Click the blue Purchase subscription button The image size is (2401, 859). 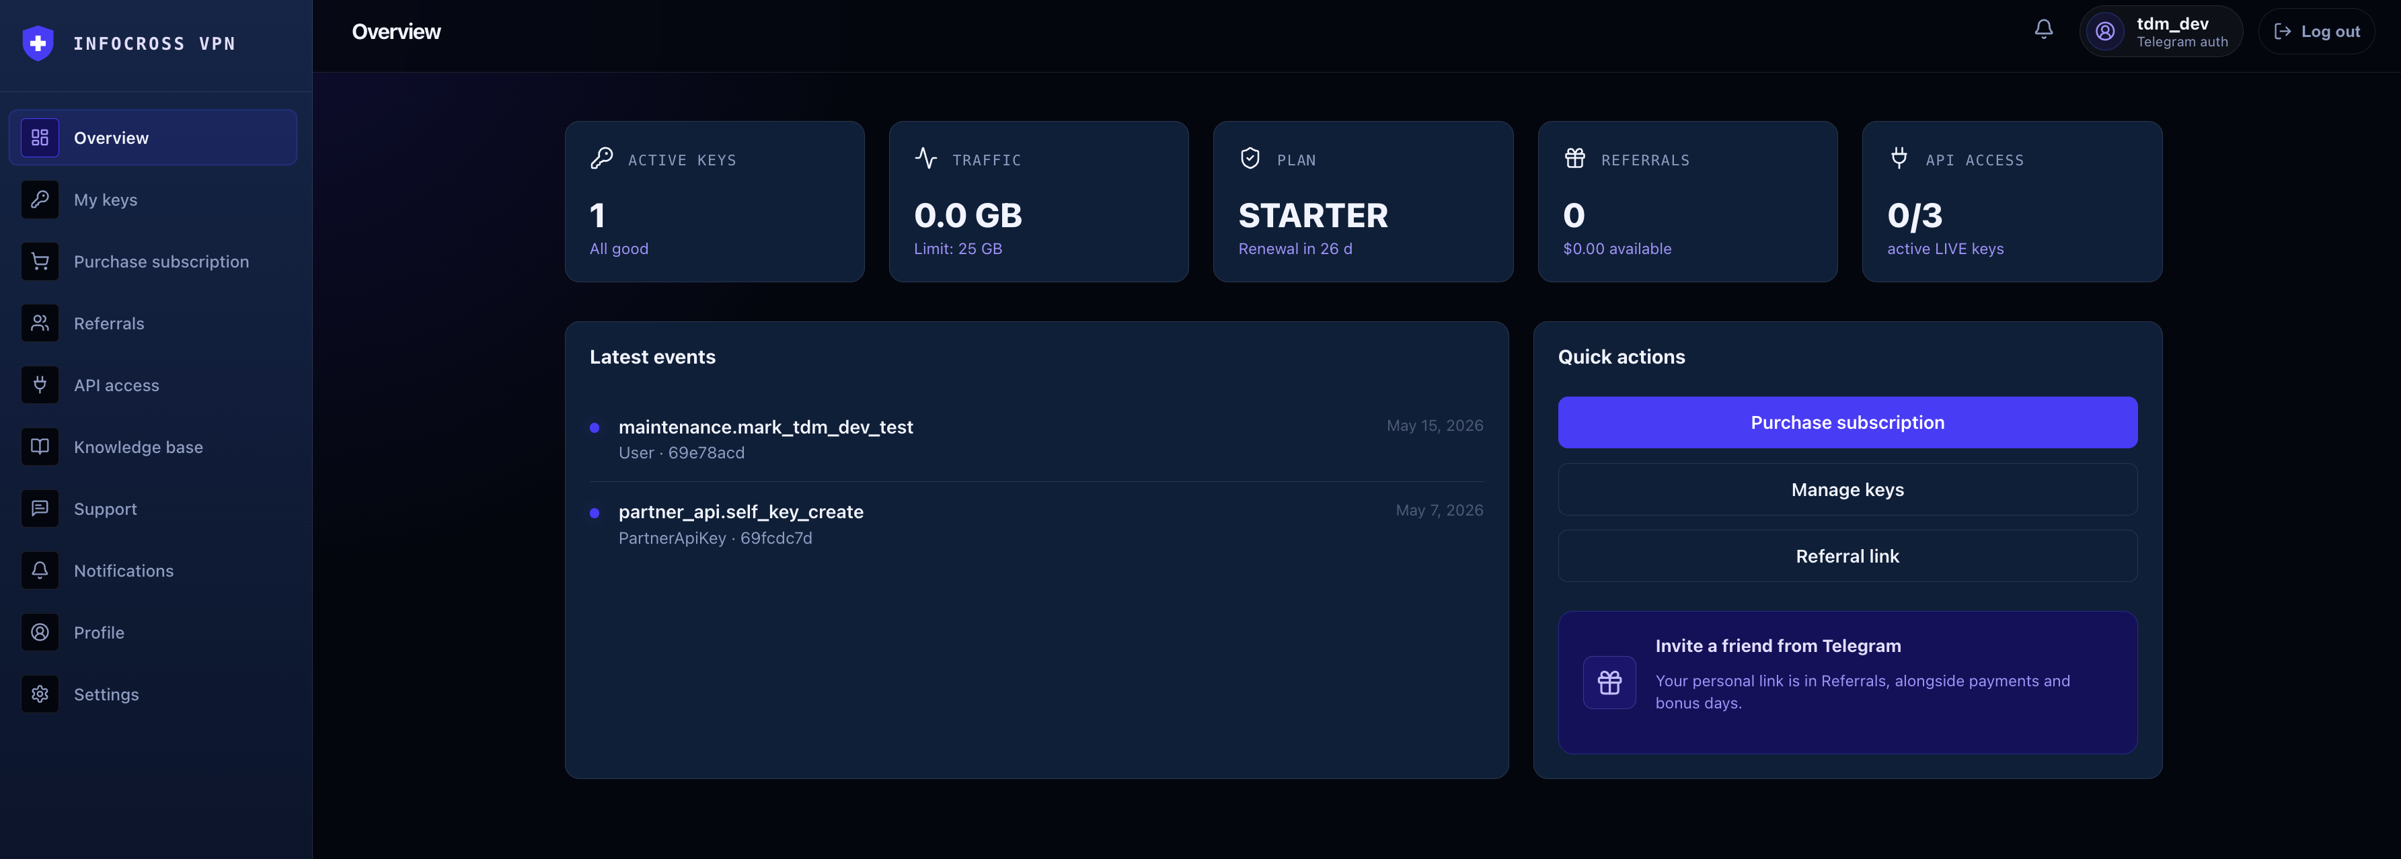click(x=1847, y=422)
